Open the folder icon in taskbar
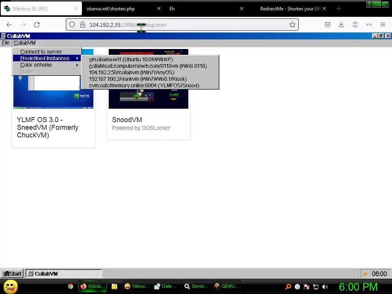Image resolution: width=392 pixels, height=294 pixels. tap(114, 286)
